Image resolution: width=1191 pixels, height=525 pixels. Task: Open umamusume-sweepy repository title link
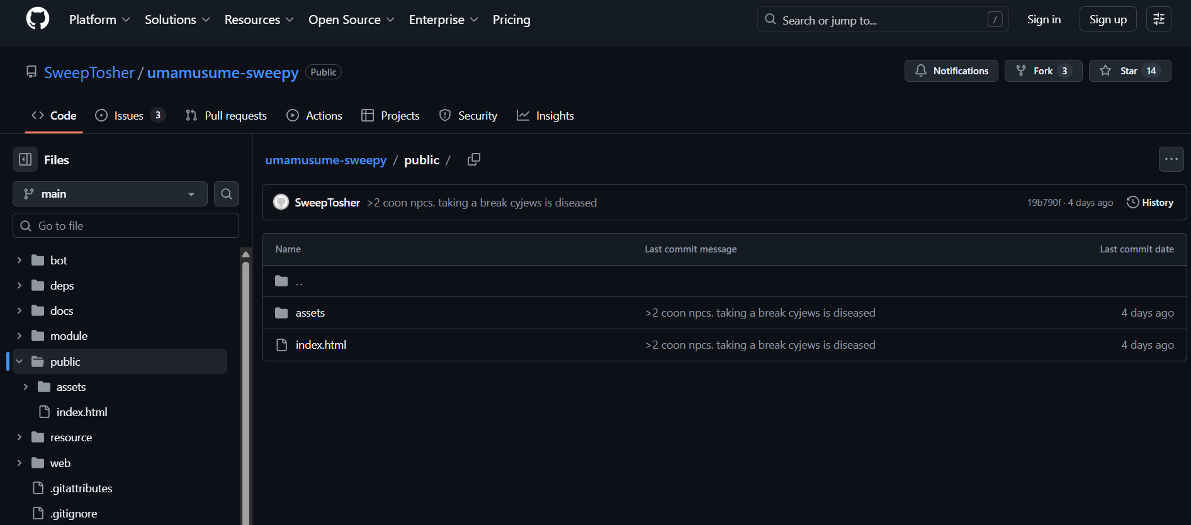point(223,72)
